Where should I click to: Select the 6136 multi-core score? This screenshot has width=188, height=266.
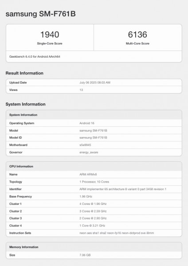137,35
